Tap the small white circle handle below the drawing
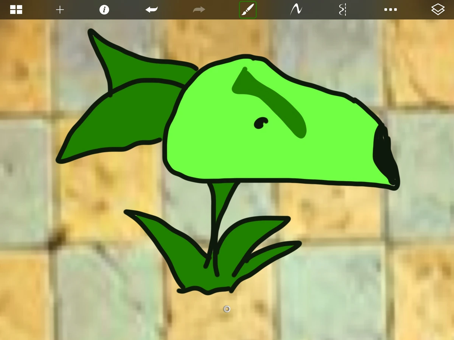Image resolution: width=454 pixels, height=340 pixels. pos(226,309)
